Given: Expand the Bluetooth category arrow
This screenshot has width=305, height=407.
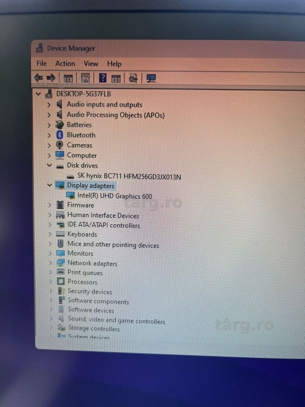Looking at the screenshot, I should 49,135.
